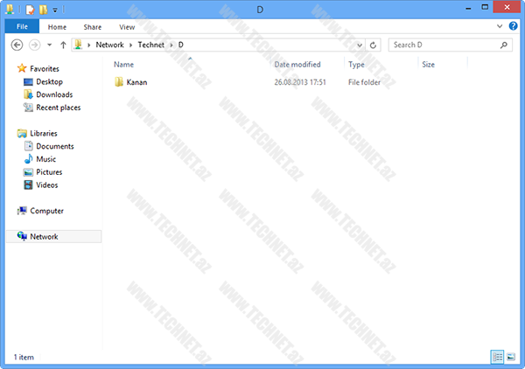Screen dimensions: 525x369
Task: Sort by the Type column header
Action: (356, 64)
